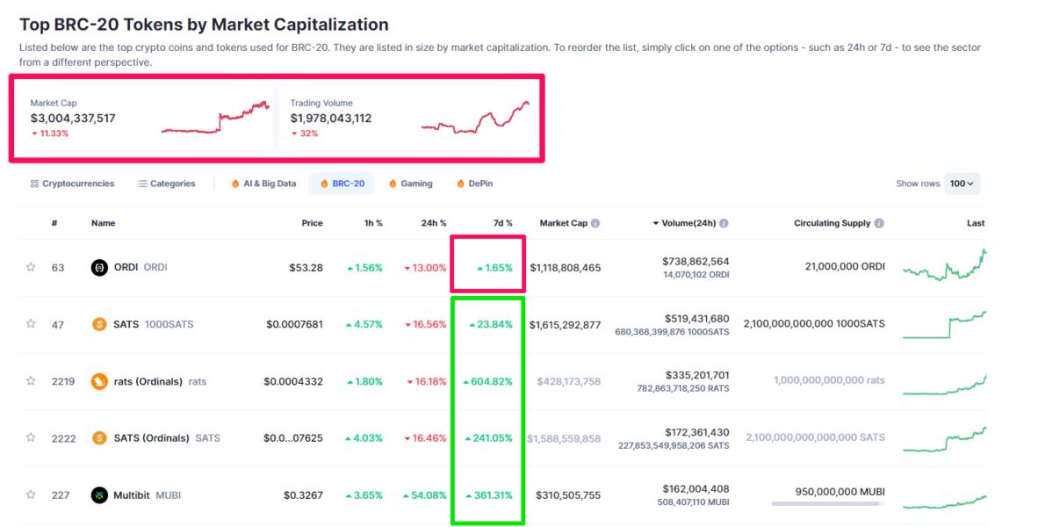This screenshot has height=527, width=1038.
Task: Add Multibit MUBI to watchlist via star
Action: point(31,495)
